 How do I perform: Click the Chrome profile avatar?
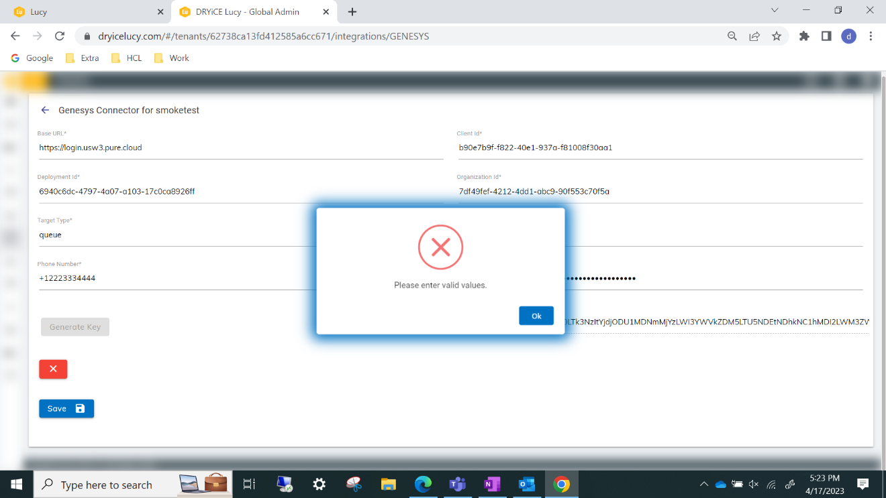(x=848, y=36)
